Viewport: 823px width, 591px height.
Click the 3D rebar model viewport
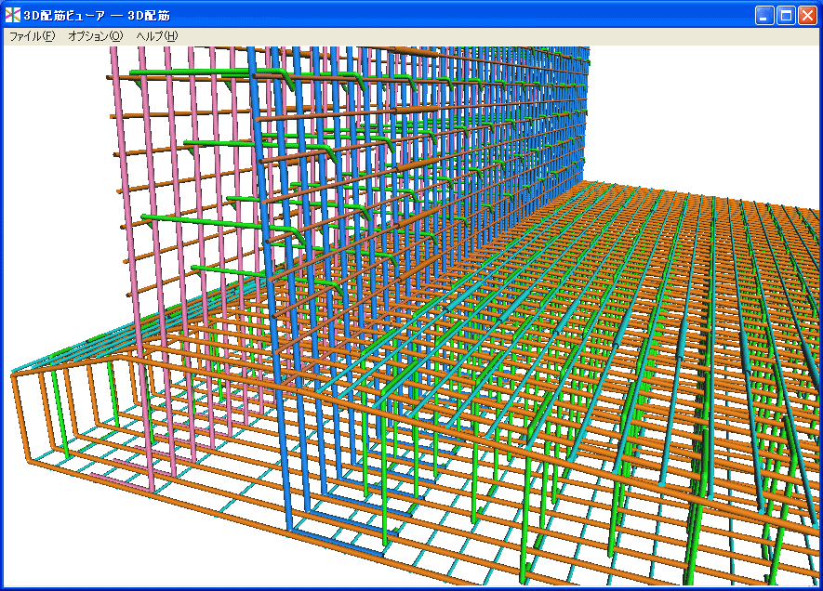[411, 316]
